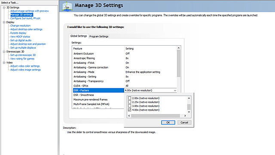Open Set up digital audio
The image size is (275, 155).
21,40
